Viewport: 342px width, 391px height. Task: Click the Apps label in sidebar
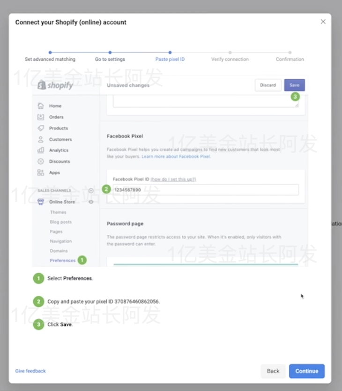pos(54,173)
